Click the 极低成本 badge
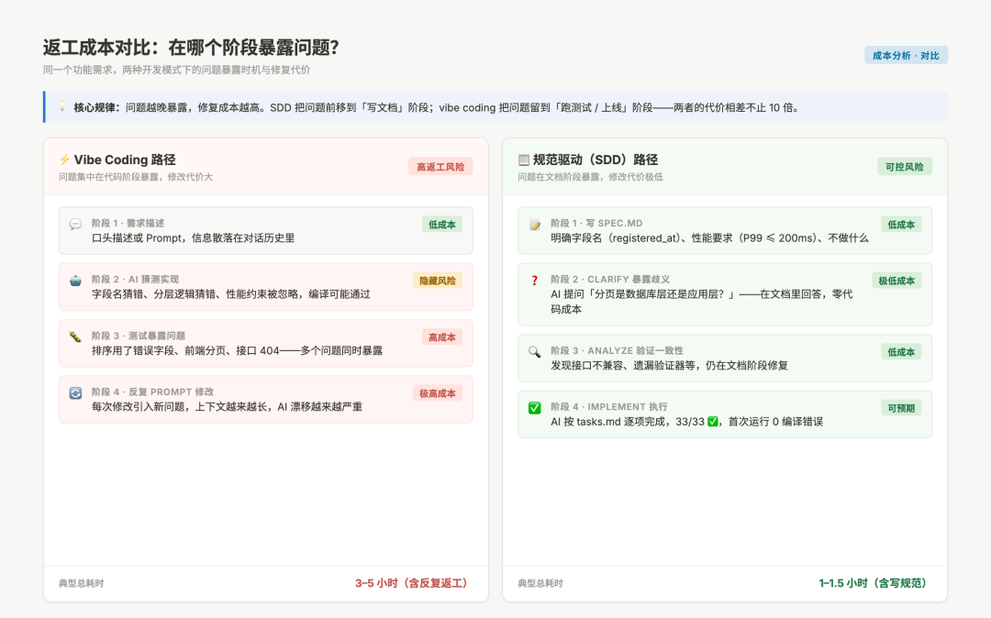This screenshot has width=991, height=618. click(896, 281)
